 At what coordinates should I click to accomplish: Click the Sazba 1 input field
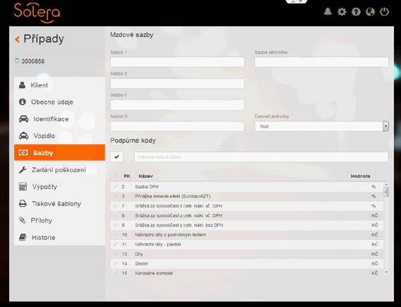177,62
